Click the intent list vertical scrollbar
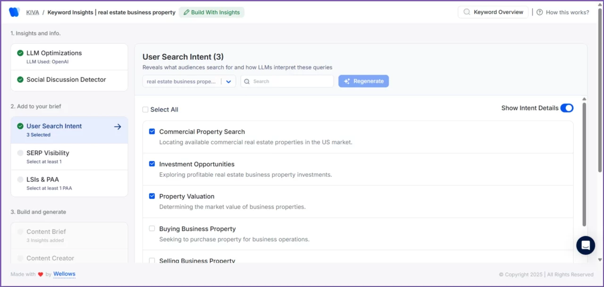 pos(584,165)
